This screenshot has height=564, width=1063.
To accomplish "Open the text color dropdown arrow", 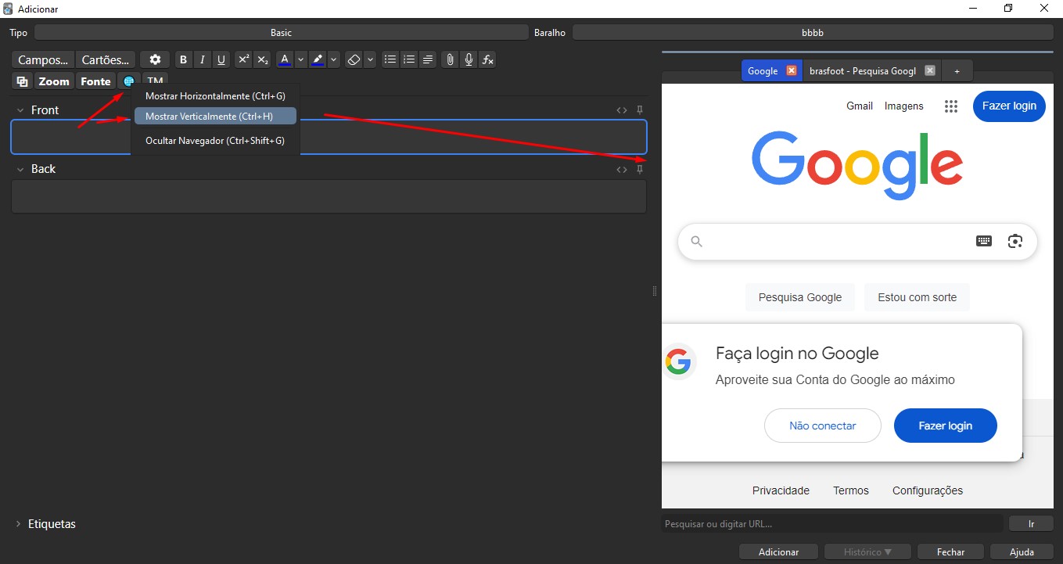I will click(x=301, y=60).
